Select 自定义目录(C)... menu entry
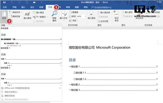This screenshot has height=103, width=163. click(x=31, y=92)
